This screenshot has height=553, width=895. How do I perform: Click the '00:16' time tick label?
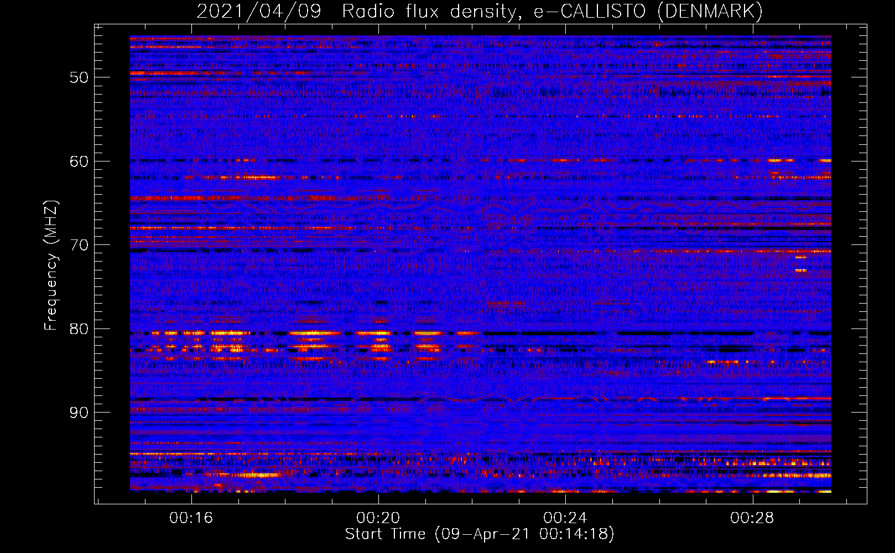(x=191, y=518)
